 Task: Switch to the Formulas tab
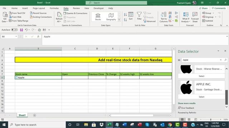(54, 8)
